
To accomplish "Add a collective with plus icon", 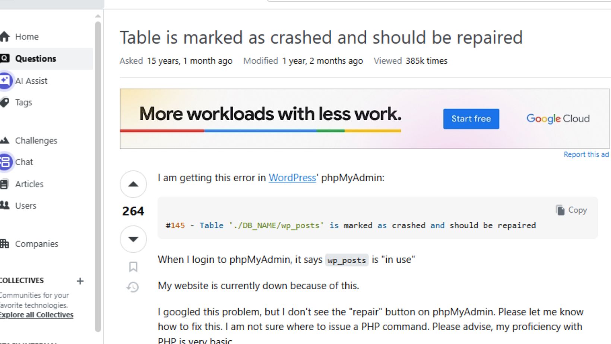I will click(80, 281).
